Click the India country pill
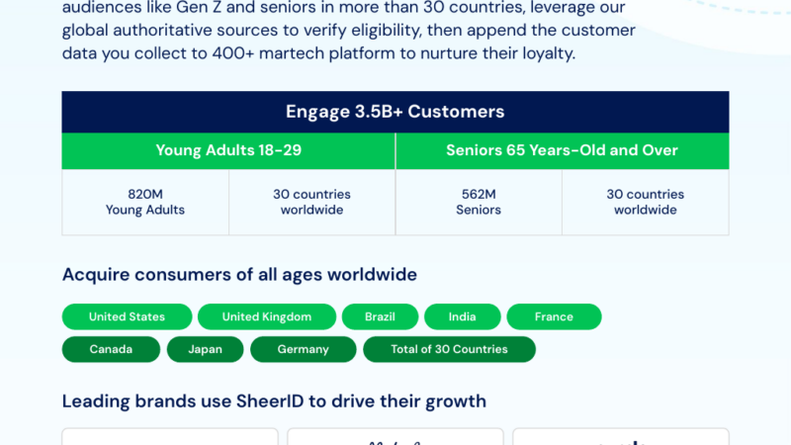Screen dimensions: 791x445 click(462, 316)
